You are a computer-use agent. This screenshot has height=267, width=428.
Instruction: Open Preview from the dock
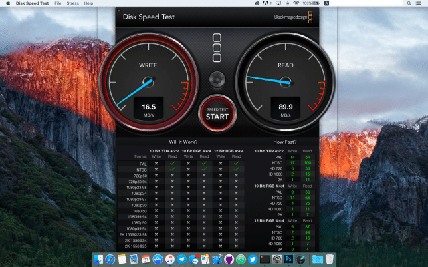134,259
